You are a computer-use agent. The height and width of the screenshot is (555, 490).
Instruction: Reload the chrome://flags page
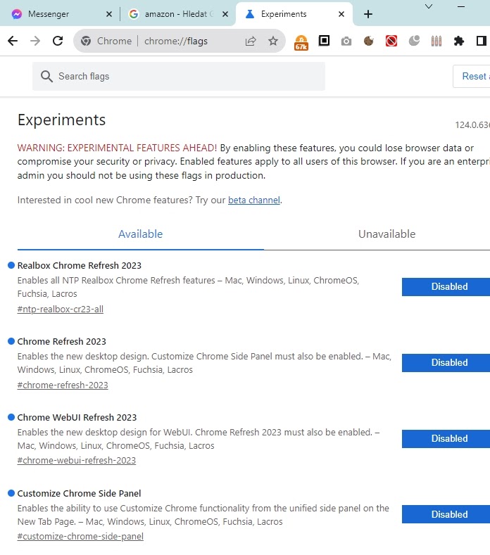tap(58, 42)
